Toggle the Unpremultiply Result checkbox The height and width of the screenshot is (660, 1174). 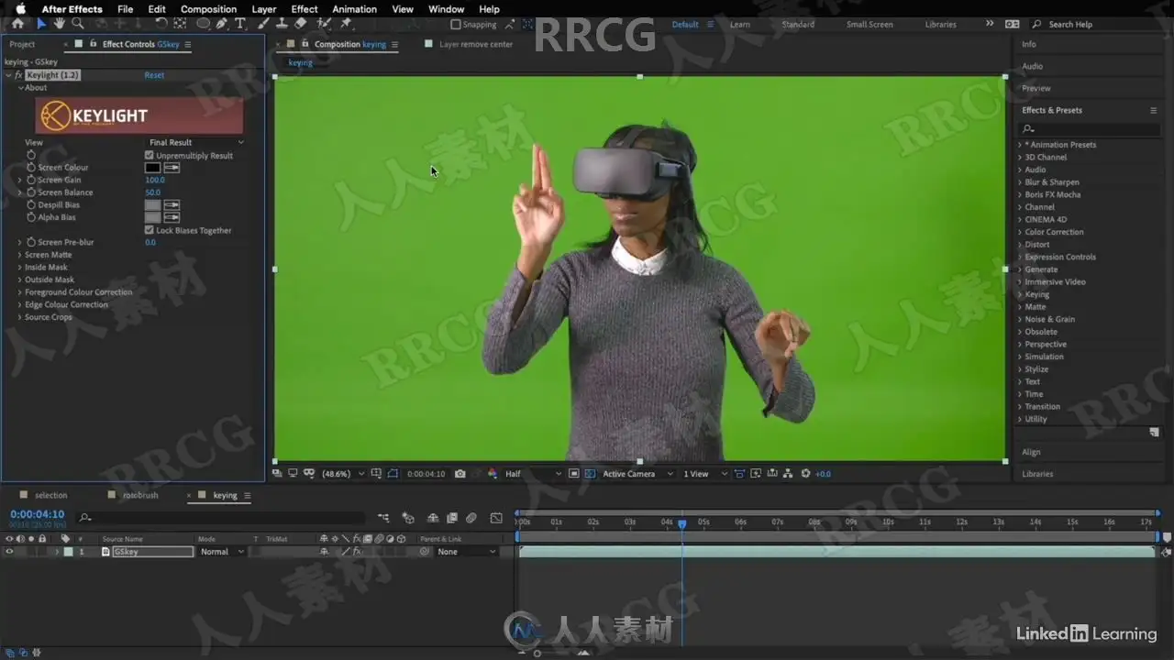click(150, 156)
